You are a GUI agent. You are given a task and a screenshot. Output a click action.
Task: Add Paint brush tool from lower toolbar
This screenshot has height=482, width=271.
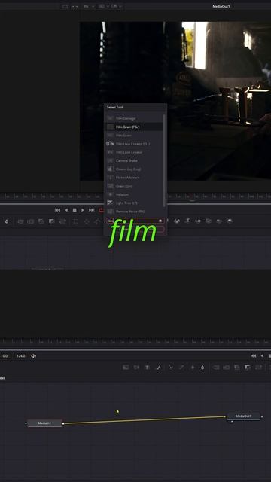pyautogui.click(x=158, y=367)
